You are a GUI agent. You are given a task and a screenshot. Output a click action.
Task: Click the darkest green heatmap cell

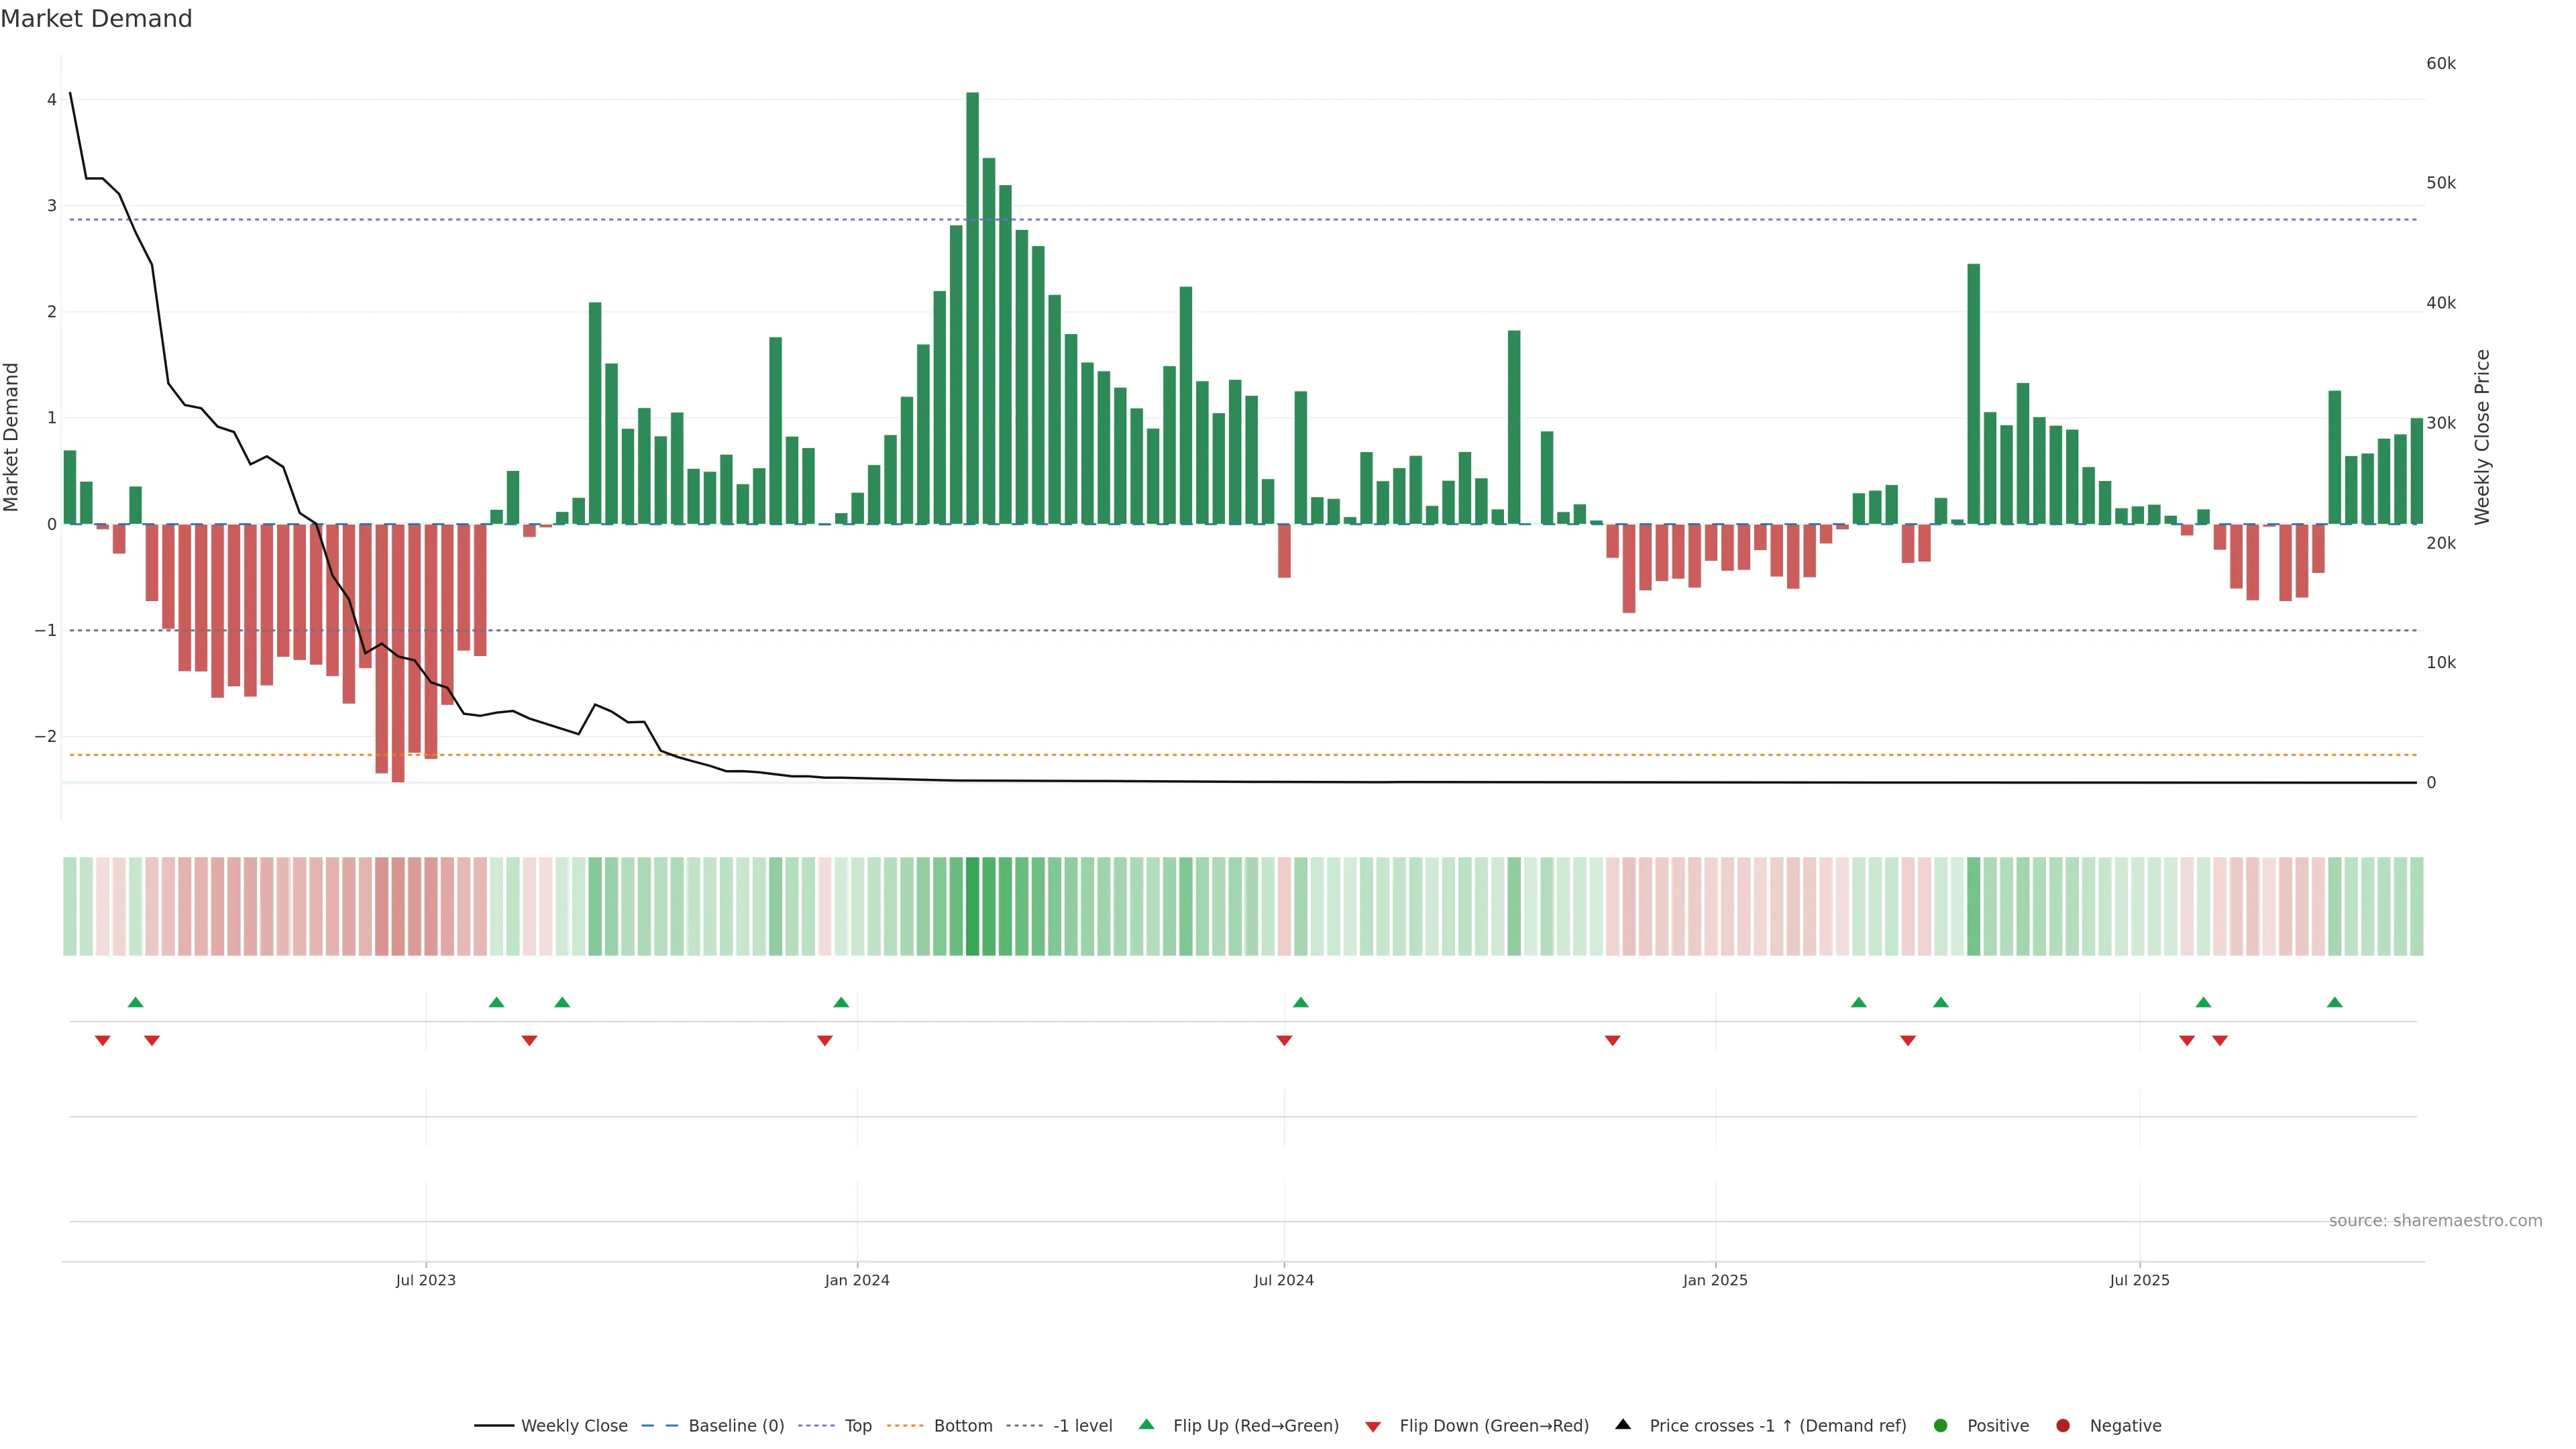click(x=972, y=906)
